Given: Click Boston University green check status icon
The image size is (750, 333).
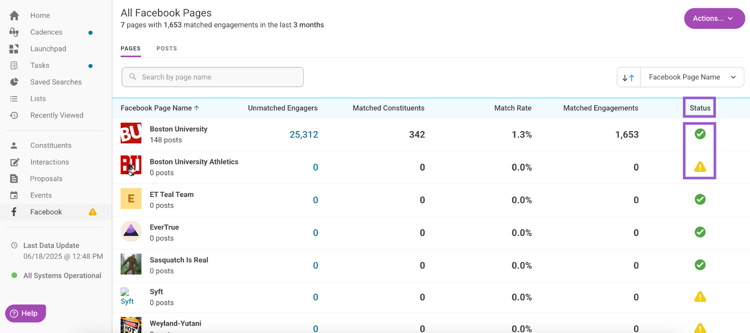Looking at the screenshot, I should point(700,134).
